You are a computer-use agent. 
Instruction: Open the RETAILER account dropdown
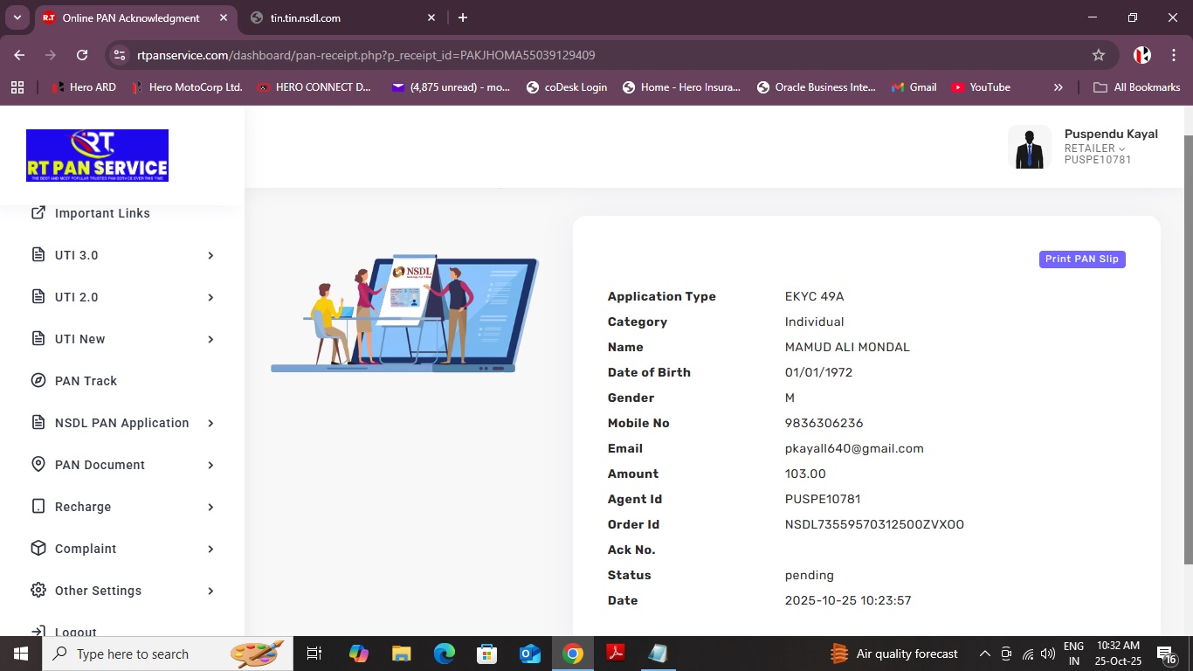coord(1094,149)
